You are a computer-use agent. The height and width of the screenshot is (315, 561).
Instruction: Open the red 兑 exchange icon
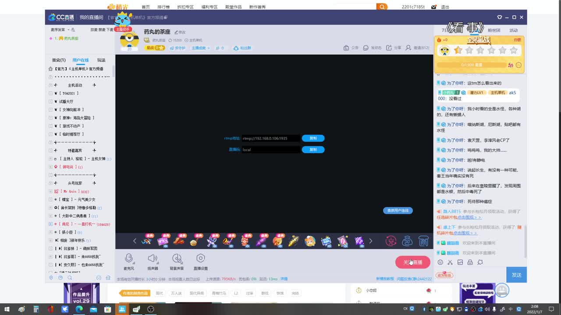coord(391,241)
